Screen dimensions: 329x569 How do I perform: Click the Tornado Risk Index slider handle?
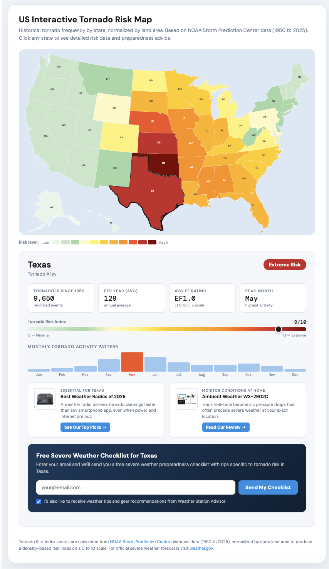[279, 329]
